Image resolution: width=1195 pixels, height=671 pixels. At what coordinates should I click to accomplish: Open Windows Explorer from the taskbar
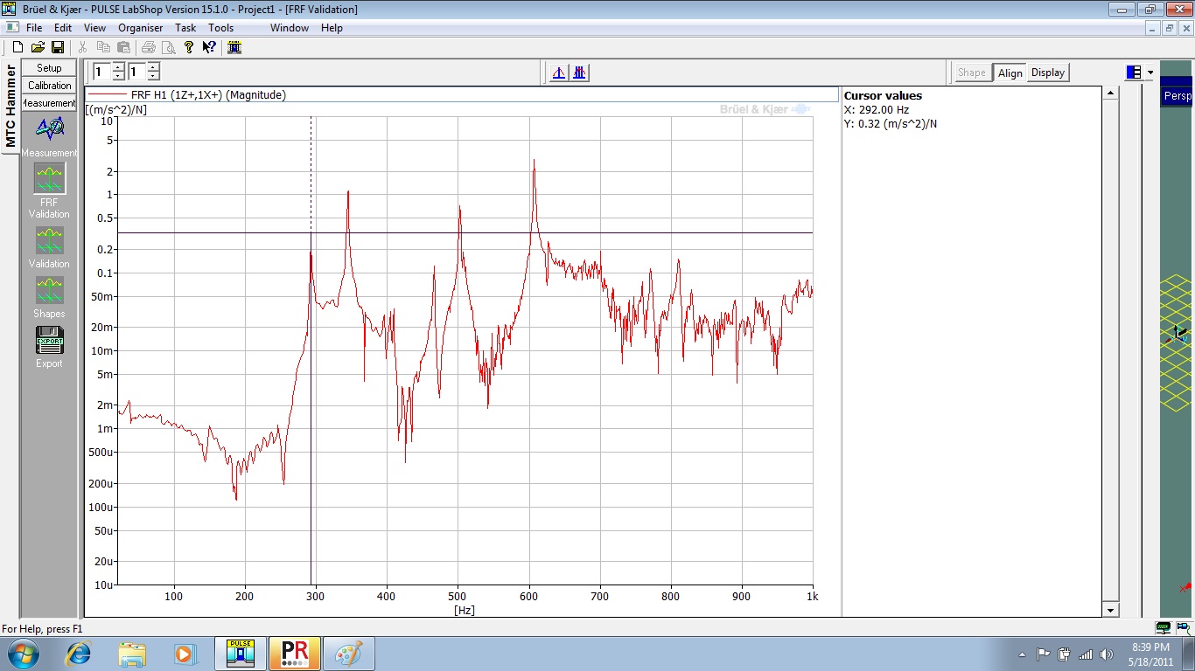click(132, 654)
